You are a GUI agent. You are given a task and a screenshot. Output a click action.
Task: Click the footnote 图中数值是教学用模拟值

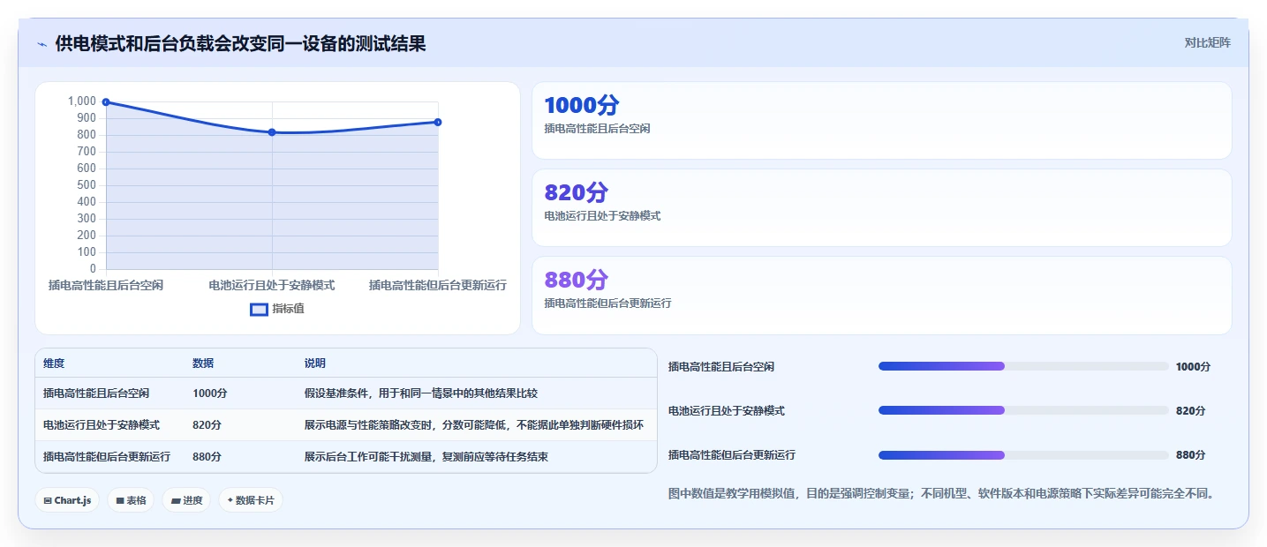click(941, 493)
